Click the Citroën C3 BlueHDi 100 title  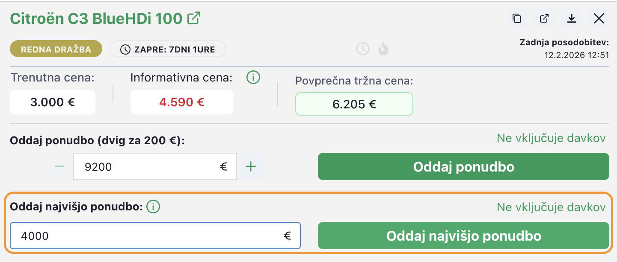click(96, 19)
